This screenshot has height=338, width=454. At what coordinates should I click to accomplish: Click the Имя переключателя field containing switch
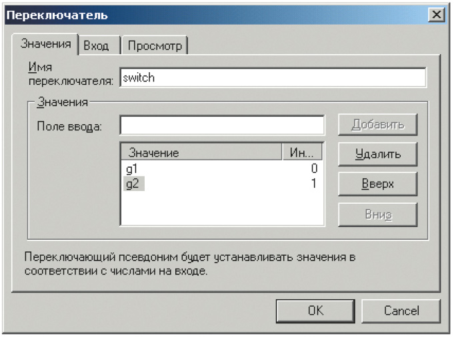tap(273, 77)
